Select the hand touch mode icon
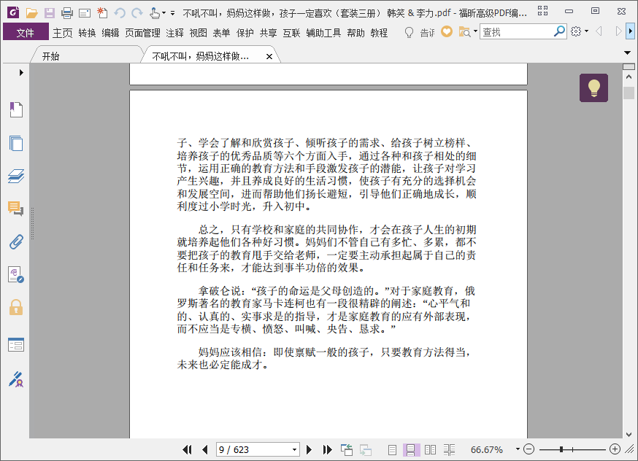 tap(155, 13)
